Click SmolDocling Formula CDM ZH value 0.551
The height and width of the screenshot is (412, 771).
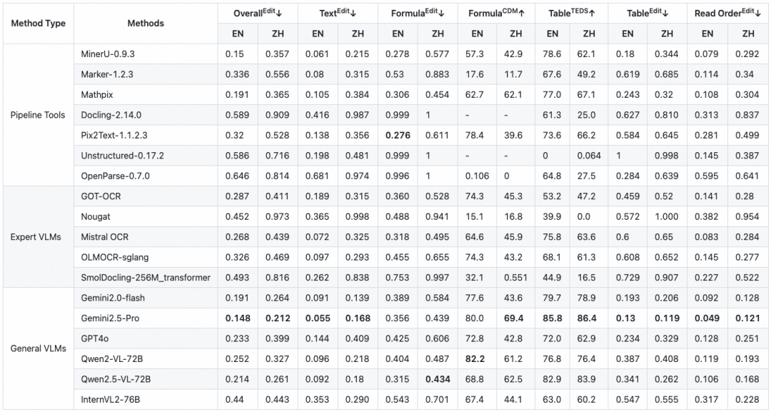click(x=515, y=278)
